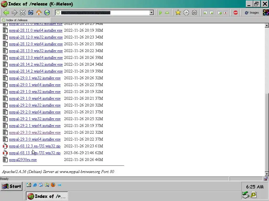Viewport: 269px width, 201px height.
Task: Download mypal-28.11.0.win64.installer.exe
Action: tap(36, 30)
